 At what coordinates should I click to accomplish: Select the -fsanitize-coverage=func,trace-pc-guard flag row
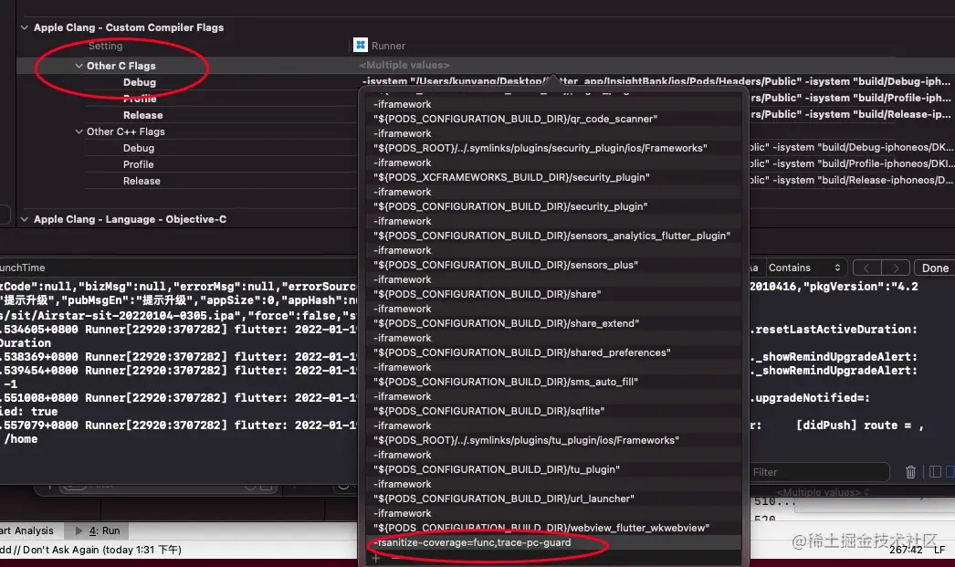pyautogui.click(x=553, y=542)
